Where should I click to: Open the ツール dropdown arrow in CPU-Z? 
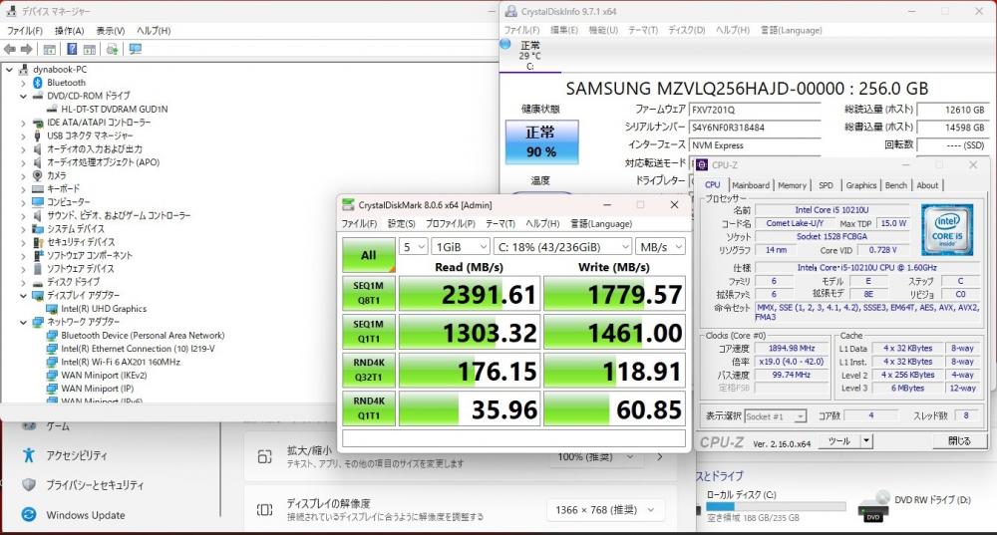click(x=866, y=441)
